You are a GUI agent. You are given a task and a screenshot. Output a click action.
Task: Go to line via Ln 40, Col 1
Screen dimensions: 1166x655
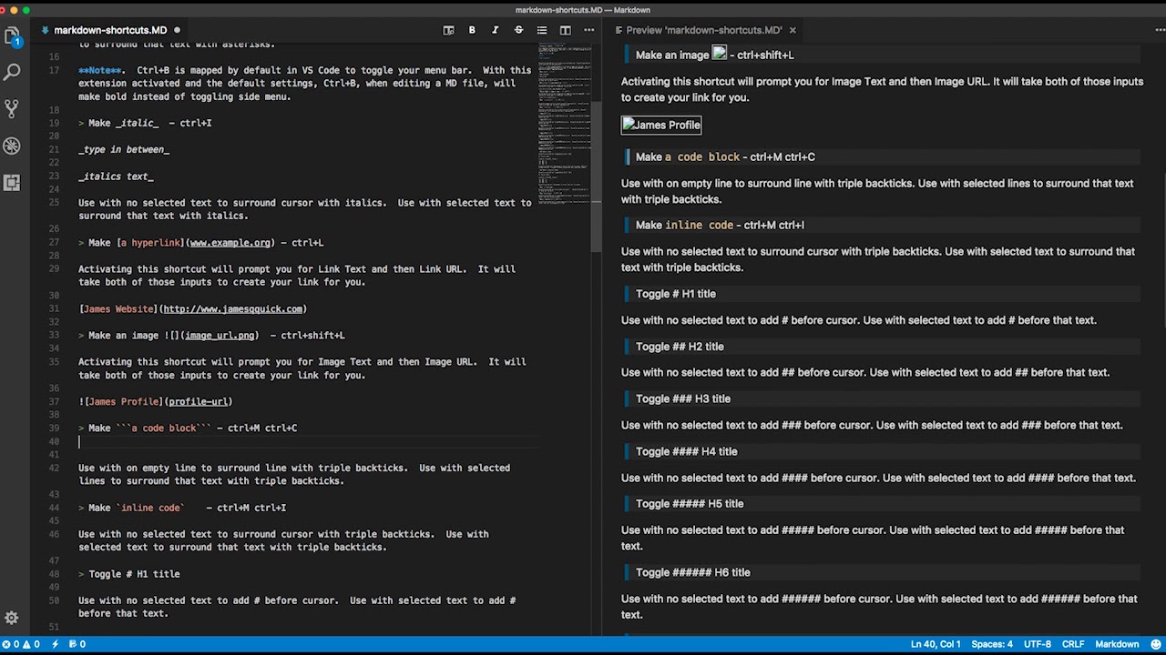point(936,644)
